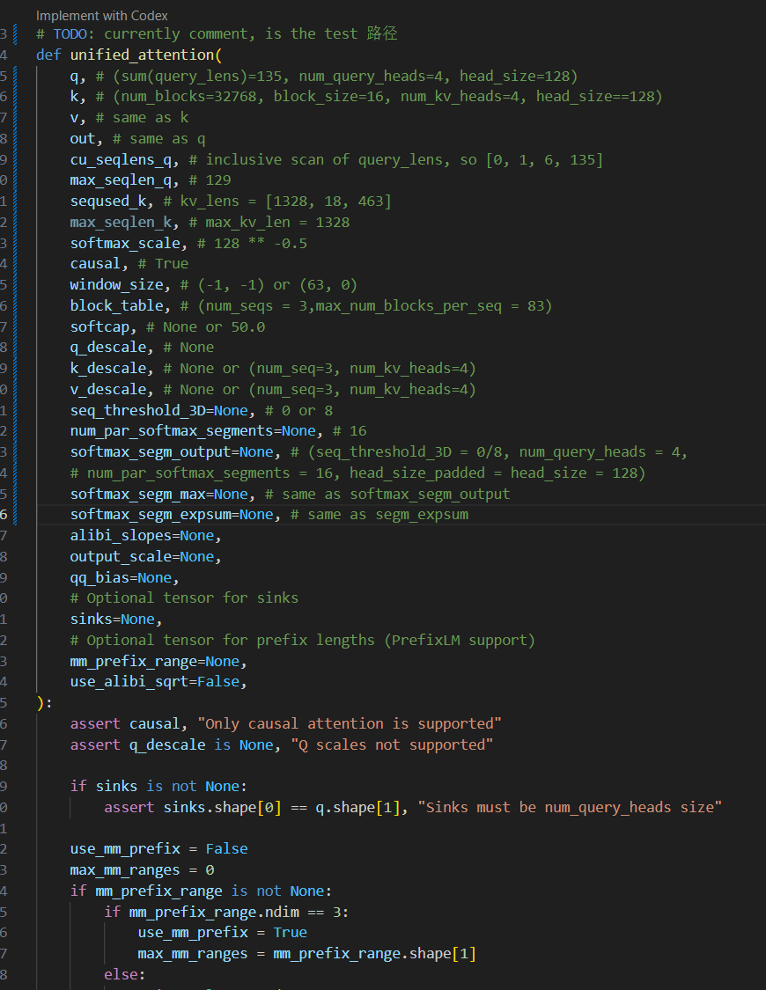Viewport: 766px width, 990px height.
Task: Click the "if mm_prefix_range is not None:" line
Action: click(201, 891)
